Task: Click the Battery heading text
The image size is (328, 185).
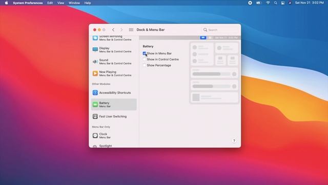Action: coord(148,46)
